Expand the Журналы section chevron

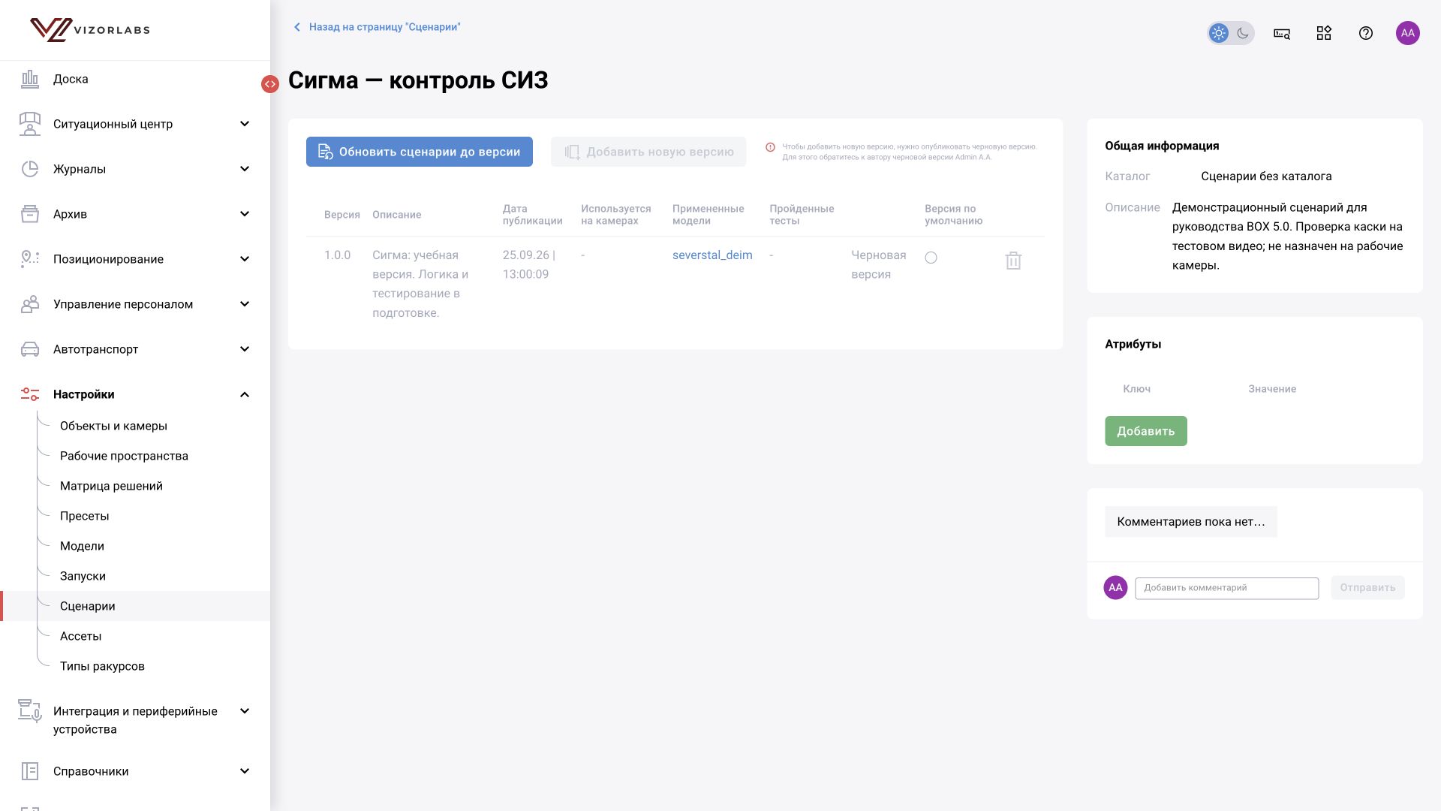point(245,169)
